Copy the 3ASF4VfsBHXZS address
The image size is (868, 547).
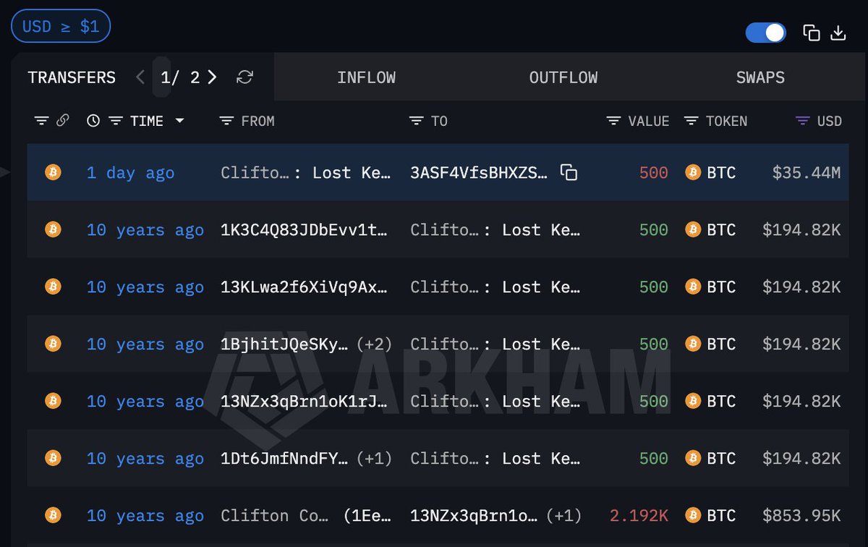click(569, 172)
